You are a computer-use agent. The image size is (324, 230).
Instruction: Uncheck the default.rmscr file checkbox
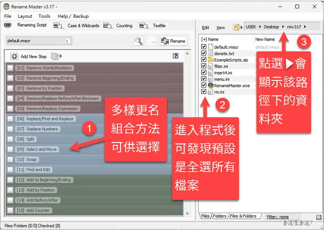(x=204, y=47)
